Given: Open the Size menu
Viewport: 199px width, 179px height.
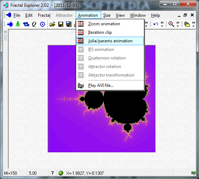Looking at the screenshot, I should [x=107, y=15].
